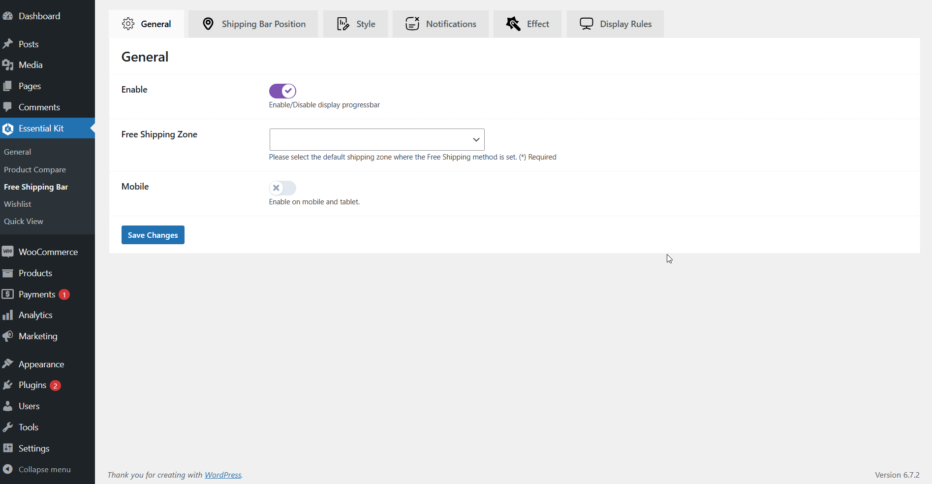Disable the Enable progressbar toggle
Viewport: 932px width, 484px height.
[x=282, y=91]
